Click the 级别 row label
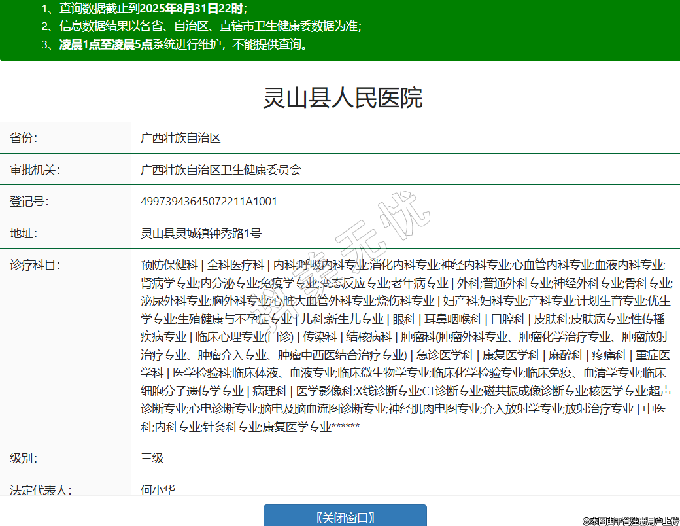 tap(24, 458)
